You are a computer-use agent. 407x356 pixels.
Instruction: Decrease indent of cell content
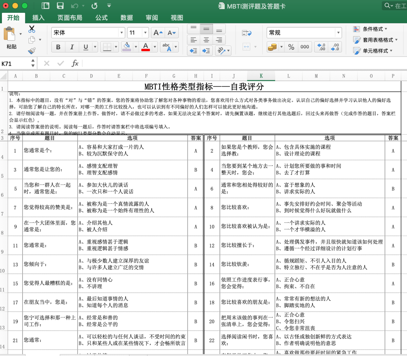click(193, 50)
